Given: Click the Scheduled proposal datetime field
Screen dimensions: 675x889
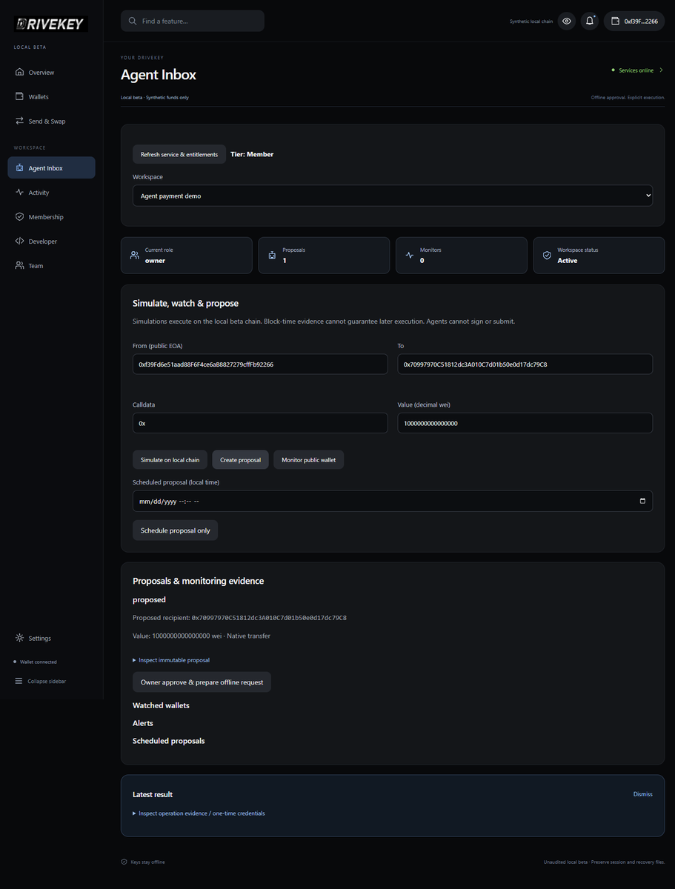Looking at the screenshot, I should 393,501.
